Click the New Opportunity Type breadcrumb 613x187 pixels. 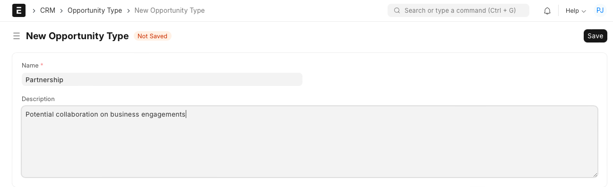[x=170, y=10]
